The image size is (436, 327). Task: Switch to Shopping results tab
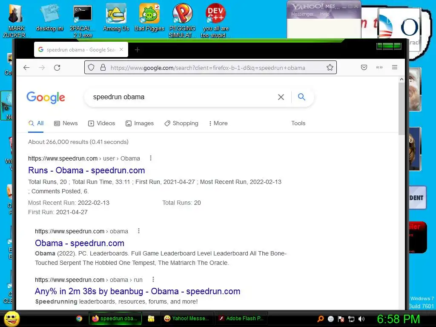click(181, 123)
